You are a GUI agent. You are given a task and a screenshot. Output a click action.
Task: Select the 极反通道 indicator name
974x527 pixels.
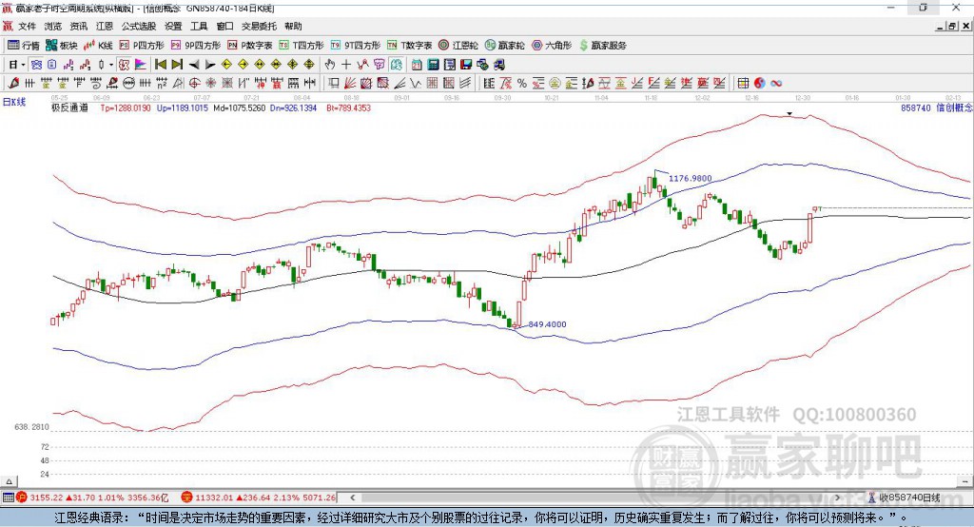(x=69, y=107)
